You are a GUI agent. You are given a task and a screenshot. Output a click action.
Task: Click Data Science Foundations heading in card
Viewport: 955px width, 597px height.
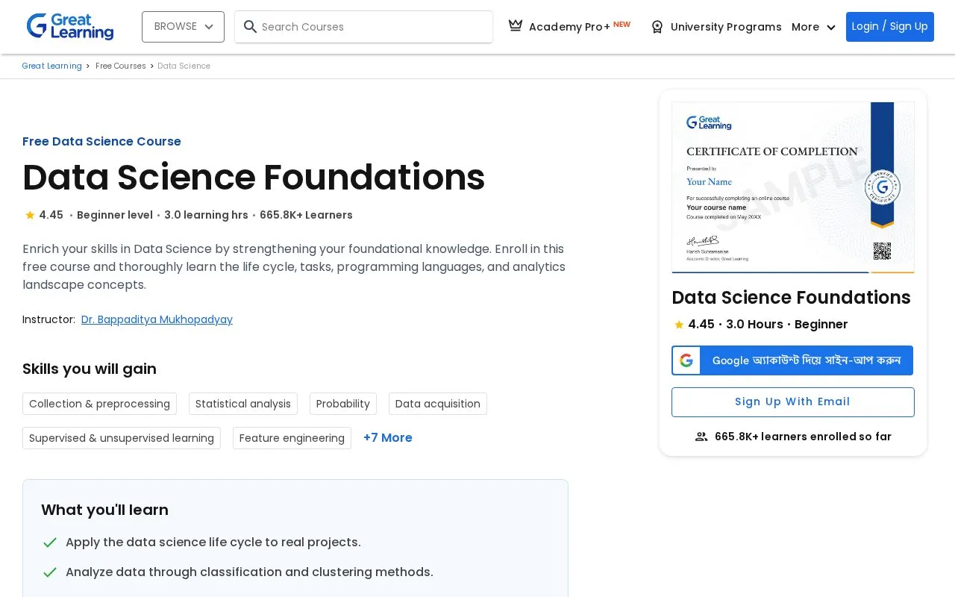tap(791, 298)
